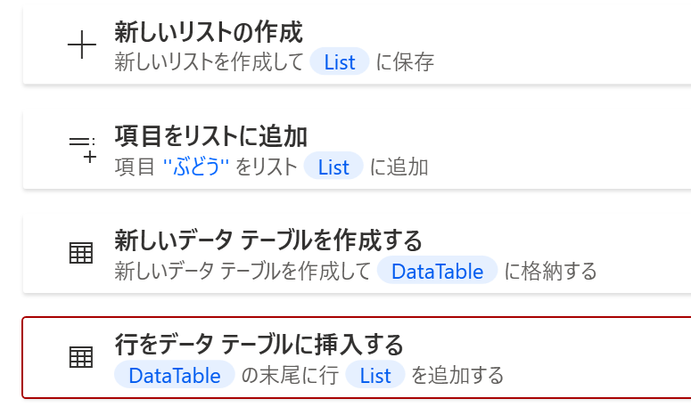Click the add-item icon for 項目をリストに追加
This screenshot has width=691, height=415.
point(82,150)
